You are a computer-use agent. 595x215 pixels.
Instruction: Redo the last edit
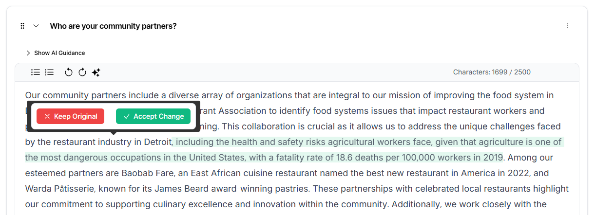(82, 72)
